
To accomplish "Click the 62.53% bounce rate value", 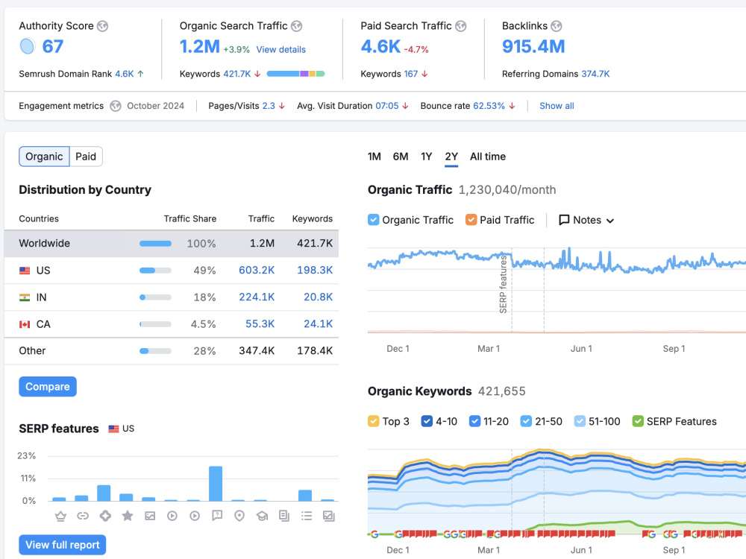I will click(489, 106).
